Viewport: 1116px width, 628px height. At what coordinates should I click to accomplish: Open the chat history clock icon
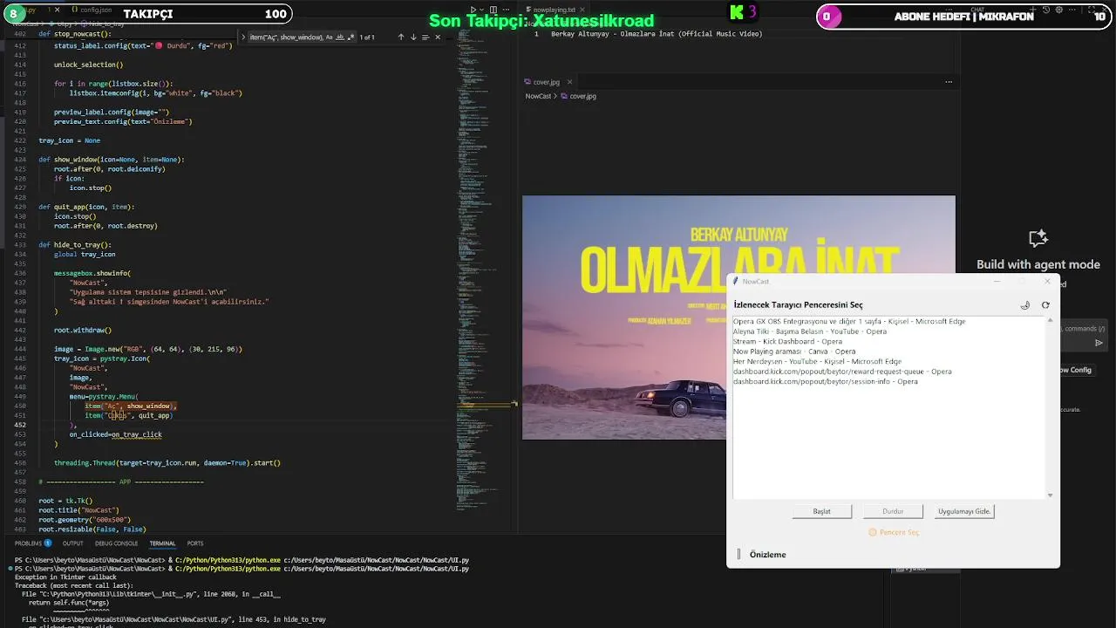pyautogui.click(x=1045, y=10)
